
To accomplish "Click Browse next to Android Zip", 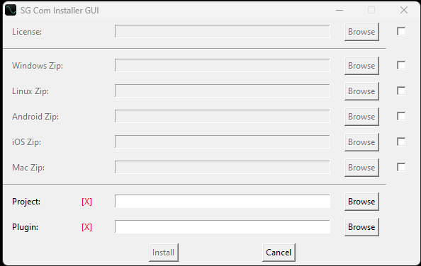I will click(361, 117).
